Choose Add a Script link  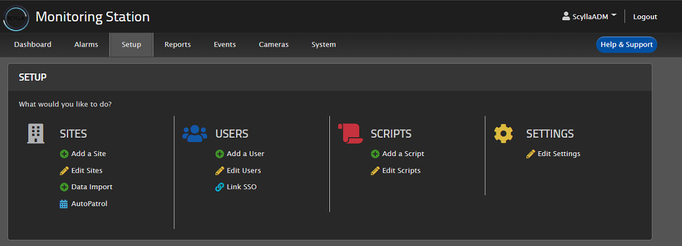403,154
